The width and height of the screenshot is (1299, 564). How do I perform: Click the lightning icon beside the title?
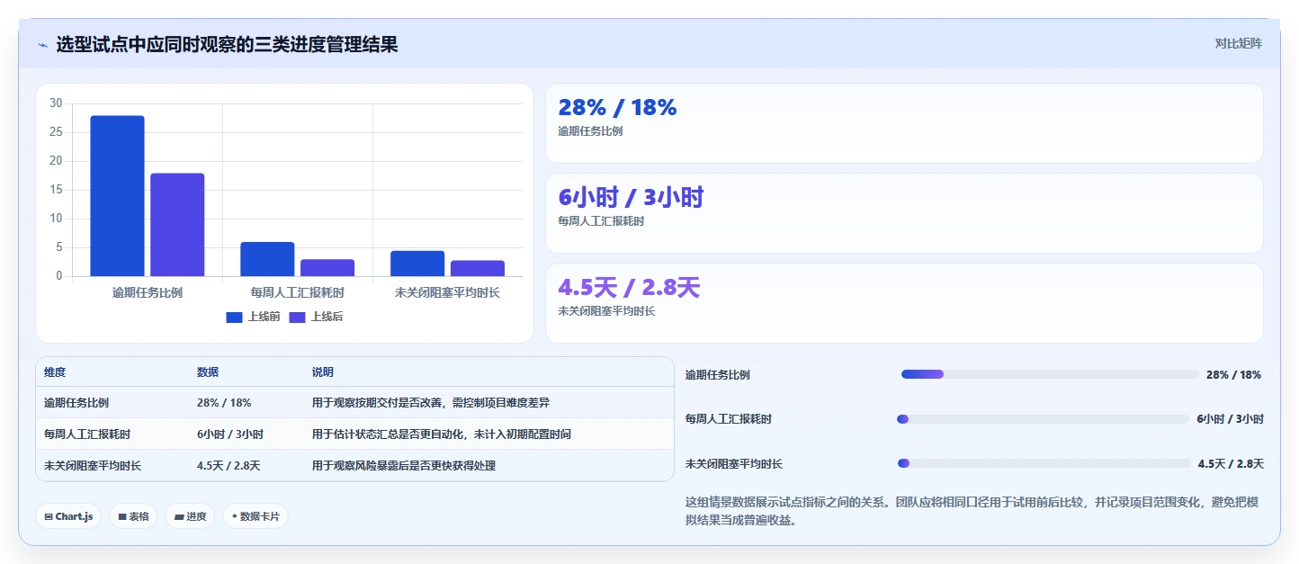point(42,45)
